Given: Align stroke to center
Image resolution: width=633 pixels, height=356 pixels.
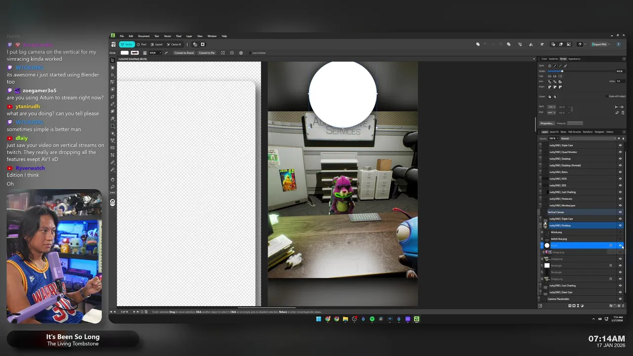Looking at the screenshot, I should click(549, 87).
